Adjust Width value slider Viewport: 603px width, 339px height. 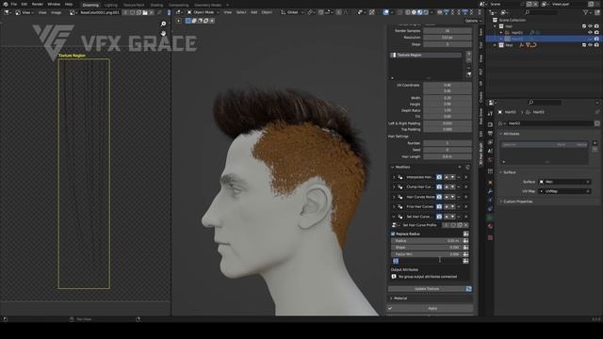(x=448, y=98)
